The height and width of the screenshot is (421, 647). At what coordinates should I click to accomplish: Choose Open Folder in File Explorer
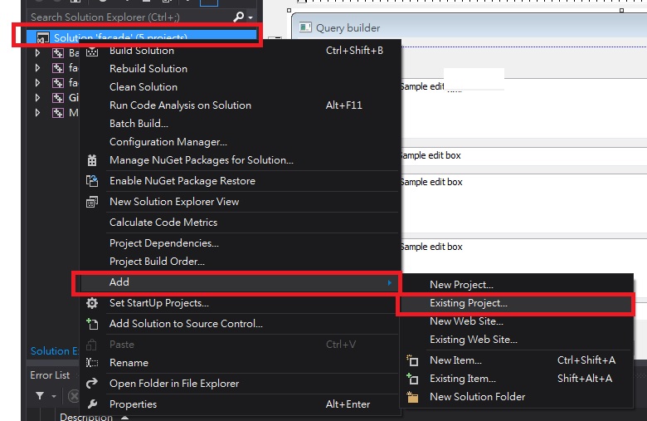click(241, 383)
